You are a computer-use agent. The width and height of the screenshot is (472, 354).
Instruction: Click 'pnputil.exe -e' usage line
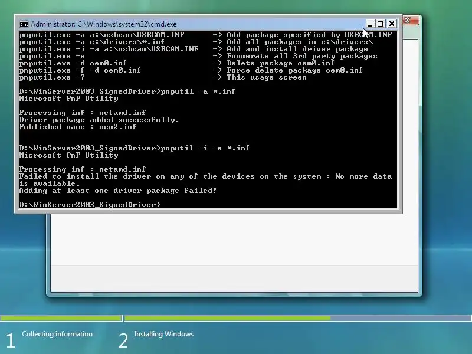tap(52, 56)
